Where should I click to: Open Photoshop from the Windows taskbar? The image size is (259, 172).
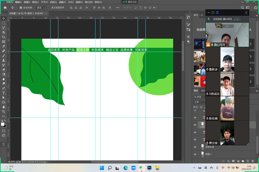coord(149,168)
